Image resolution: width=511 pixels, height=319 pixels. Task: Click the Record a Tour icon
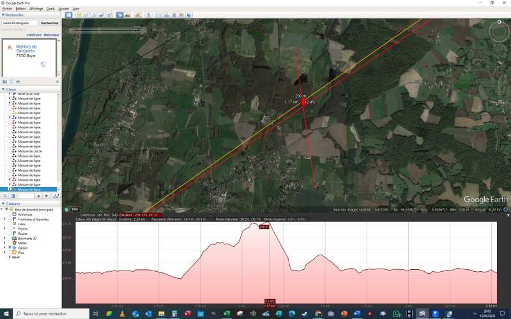pos(109,15)
